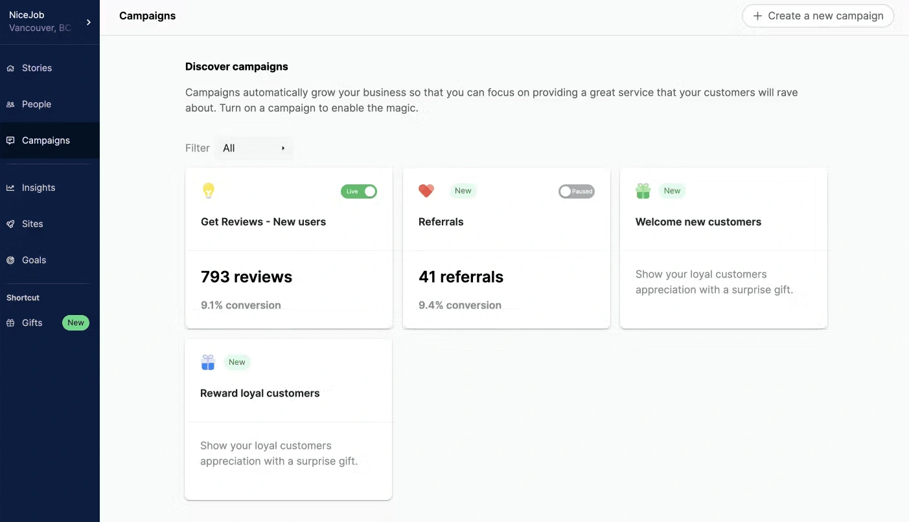Toggle off the Live switch on Get Reviews
This screenshot has height=522, width=909.
pos(359,191)
